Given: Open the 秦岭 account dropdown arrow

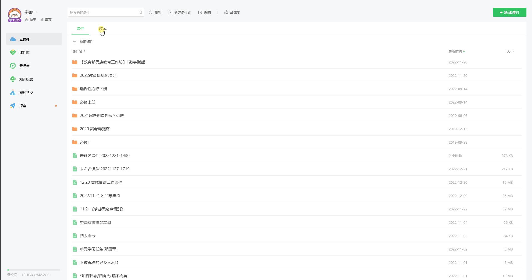Looking at the screenshot, I should [36, 12].
